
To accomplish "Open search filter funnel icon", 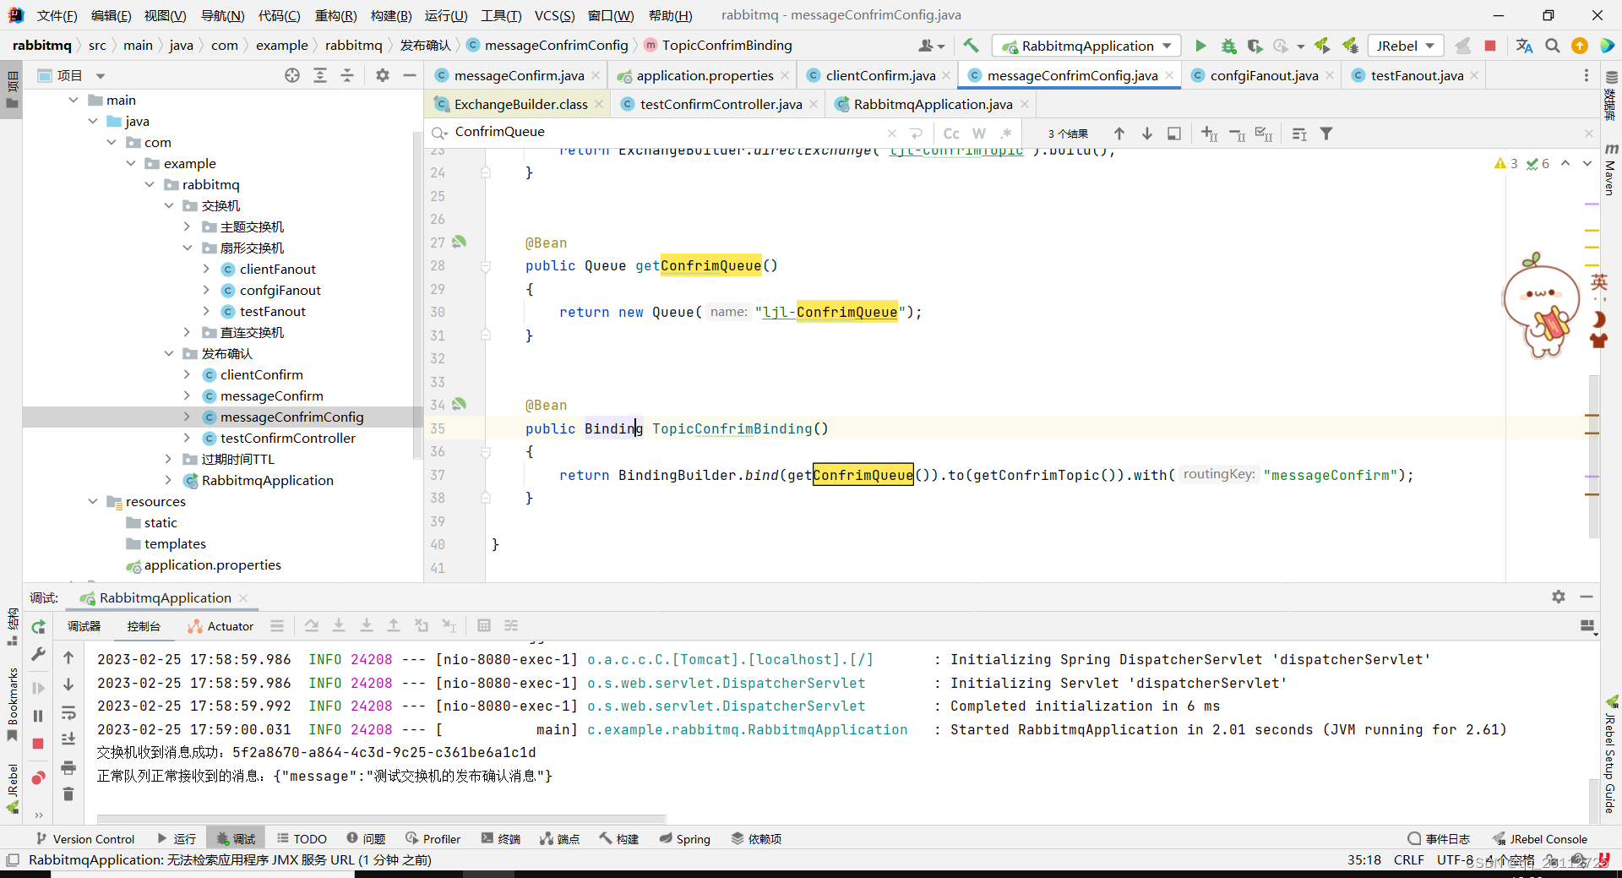I will coord(1326,134).
